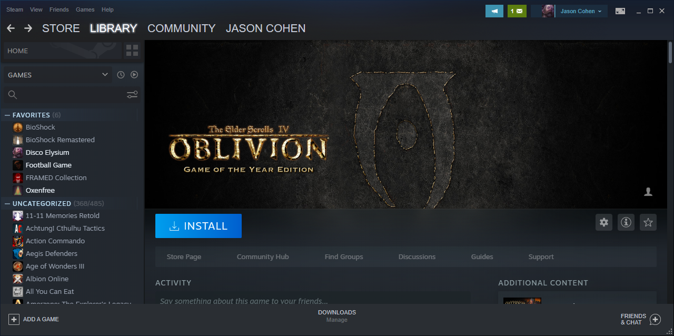Open the Discussions link
Viewport: 674px width, 336px height.
(417, 257)
